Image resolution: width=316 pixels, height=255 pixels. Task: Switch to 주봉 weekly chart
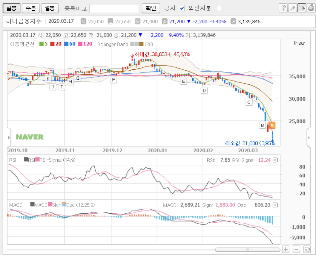pyautogui.click(x=31, y=8)
